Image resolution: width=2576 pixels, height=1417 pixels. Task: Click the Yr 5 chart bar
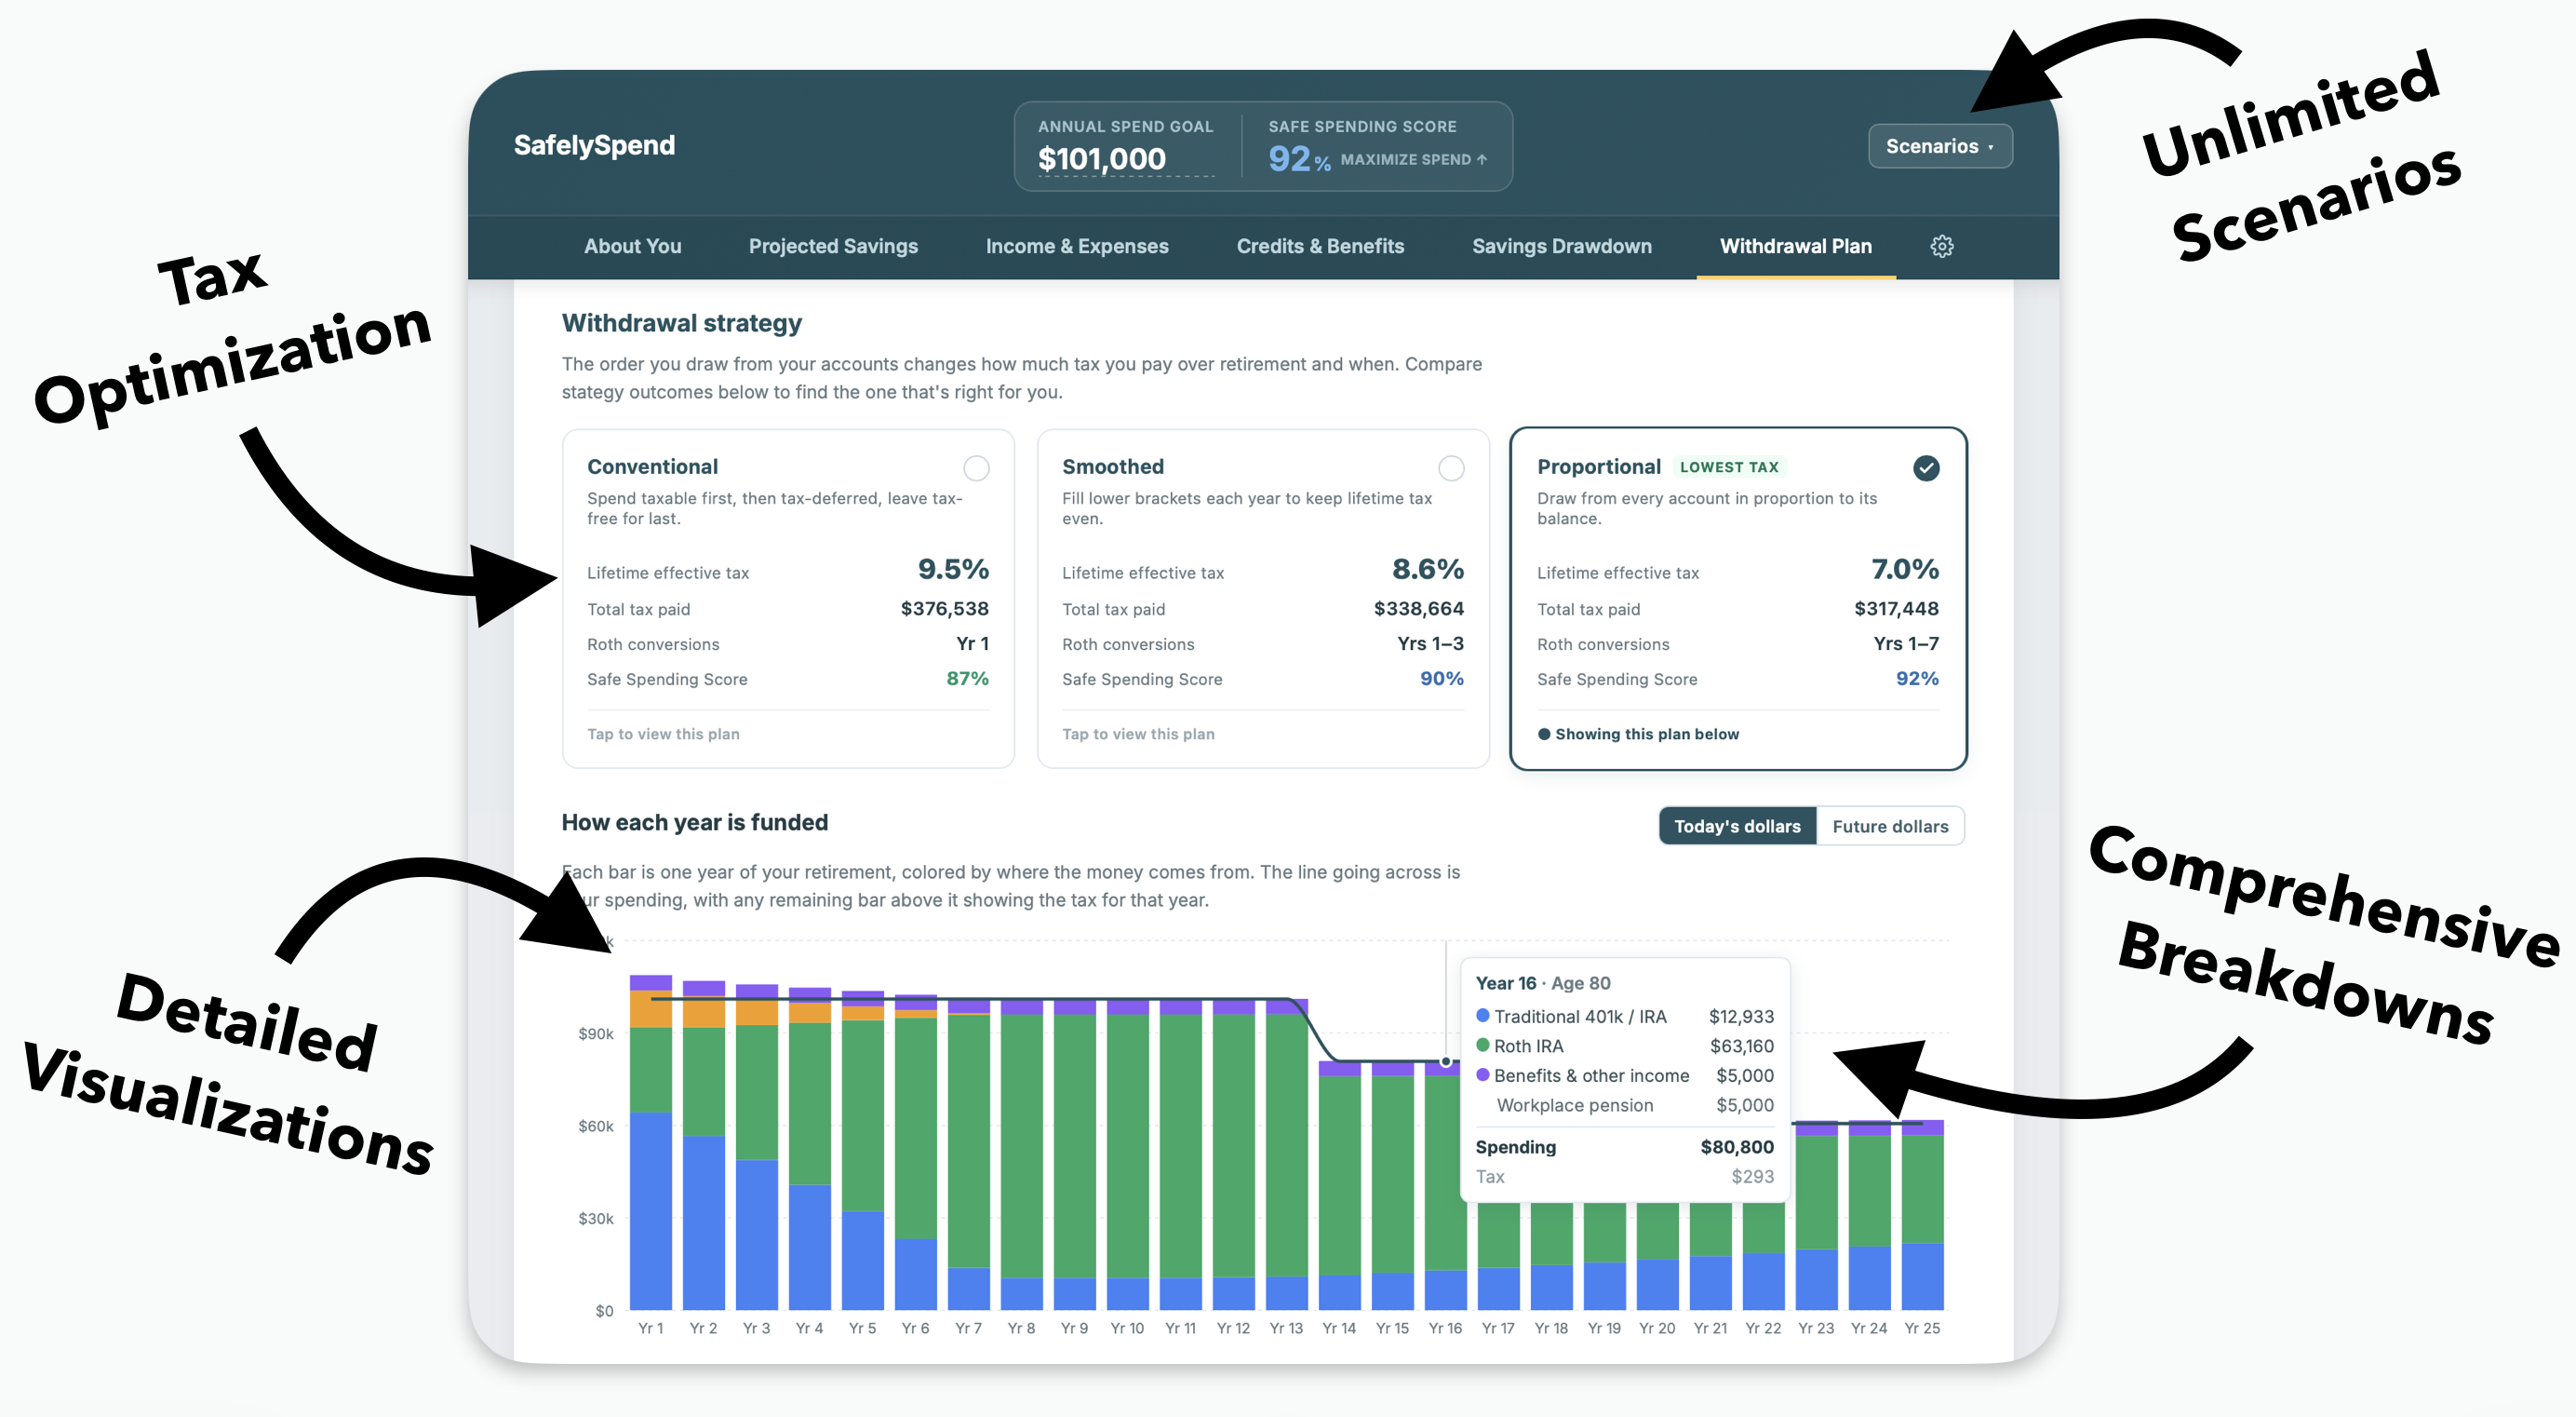(862, 1151)
